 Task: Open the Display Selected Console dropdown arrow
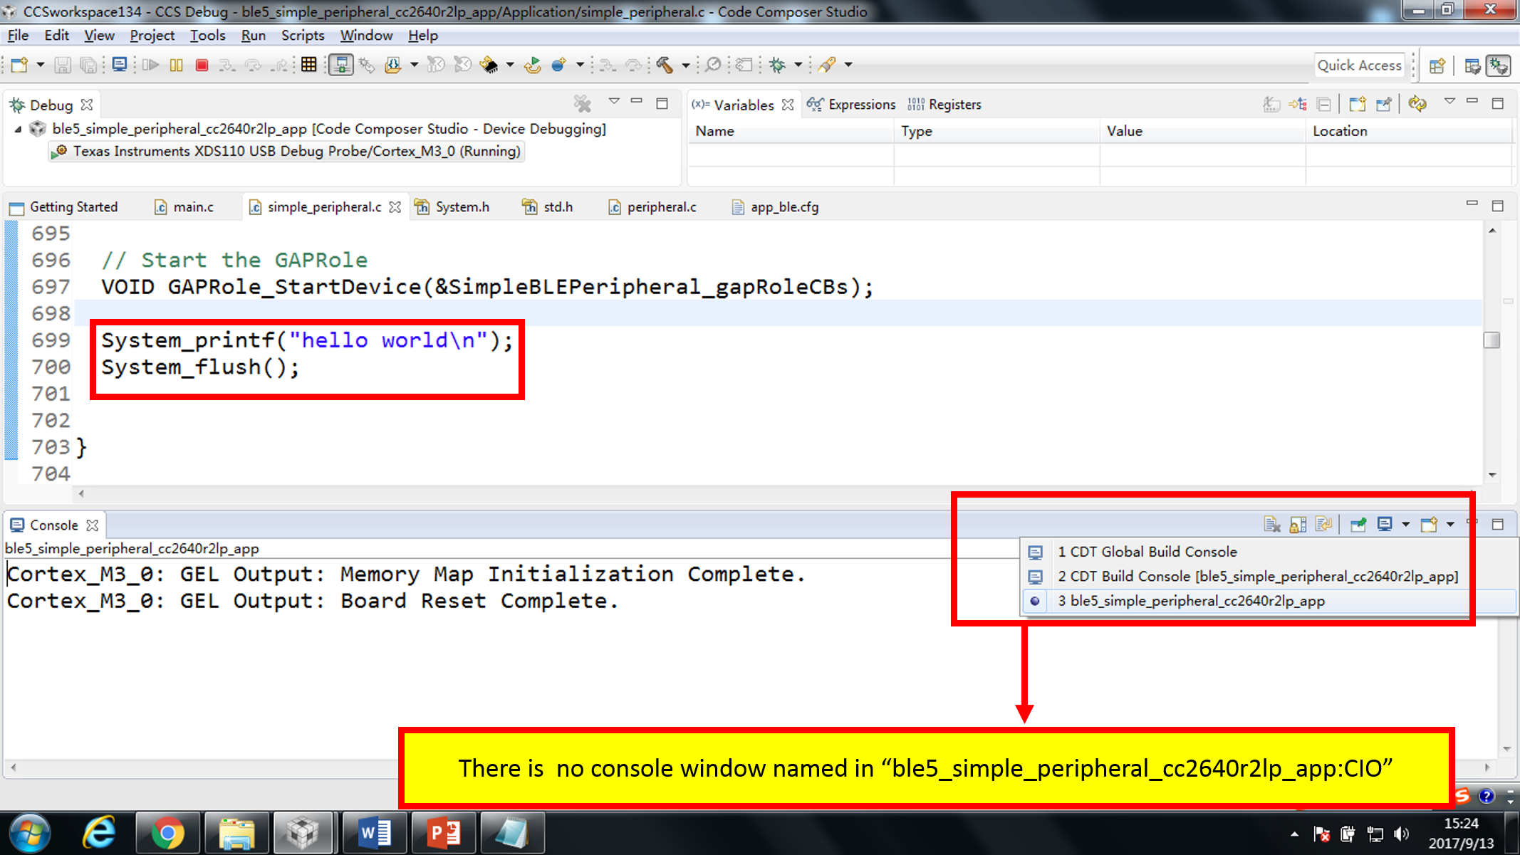tap(1405, 525)
